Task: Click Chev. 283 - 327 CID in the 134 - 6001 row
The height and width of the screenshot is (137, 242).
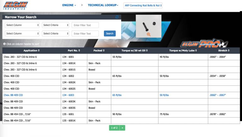Action: pos(20,57)
